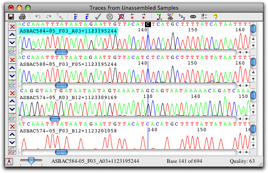Viewport: 268px width, 173px height.
Task: Remove the ASBAC584-05_F03_A03 trace with red X
Action: pyautogui.click(x=12, y=26)
